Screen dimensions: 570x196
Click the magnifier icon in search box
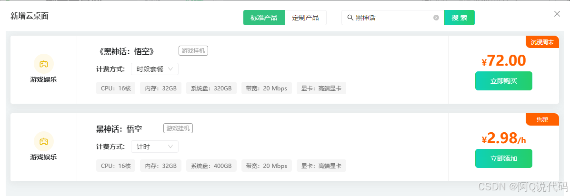[x=350, y=18]
